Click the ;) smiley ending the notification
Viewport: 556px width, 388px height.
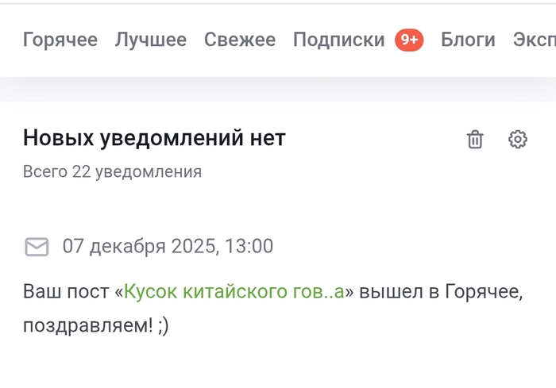[x=161, y=325]
